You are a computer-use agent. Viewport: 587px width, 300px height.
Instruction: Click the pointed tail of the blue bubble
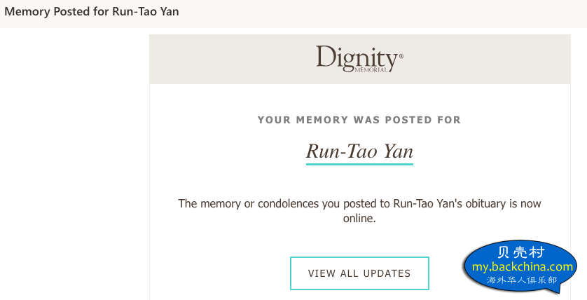click(558, 288)
